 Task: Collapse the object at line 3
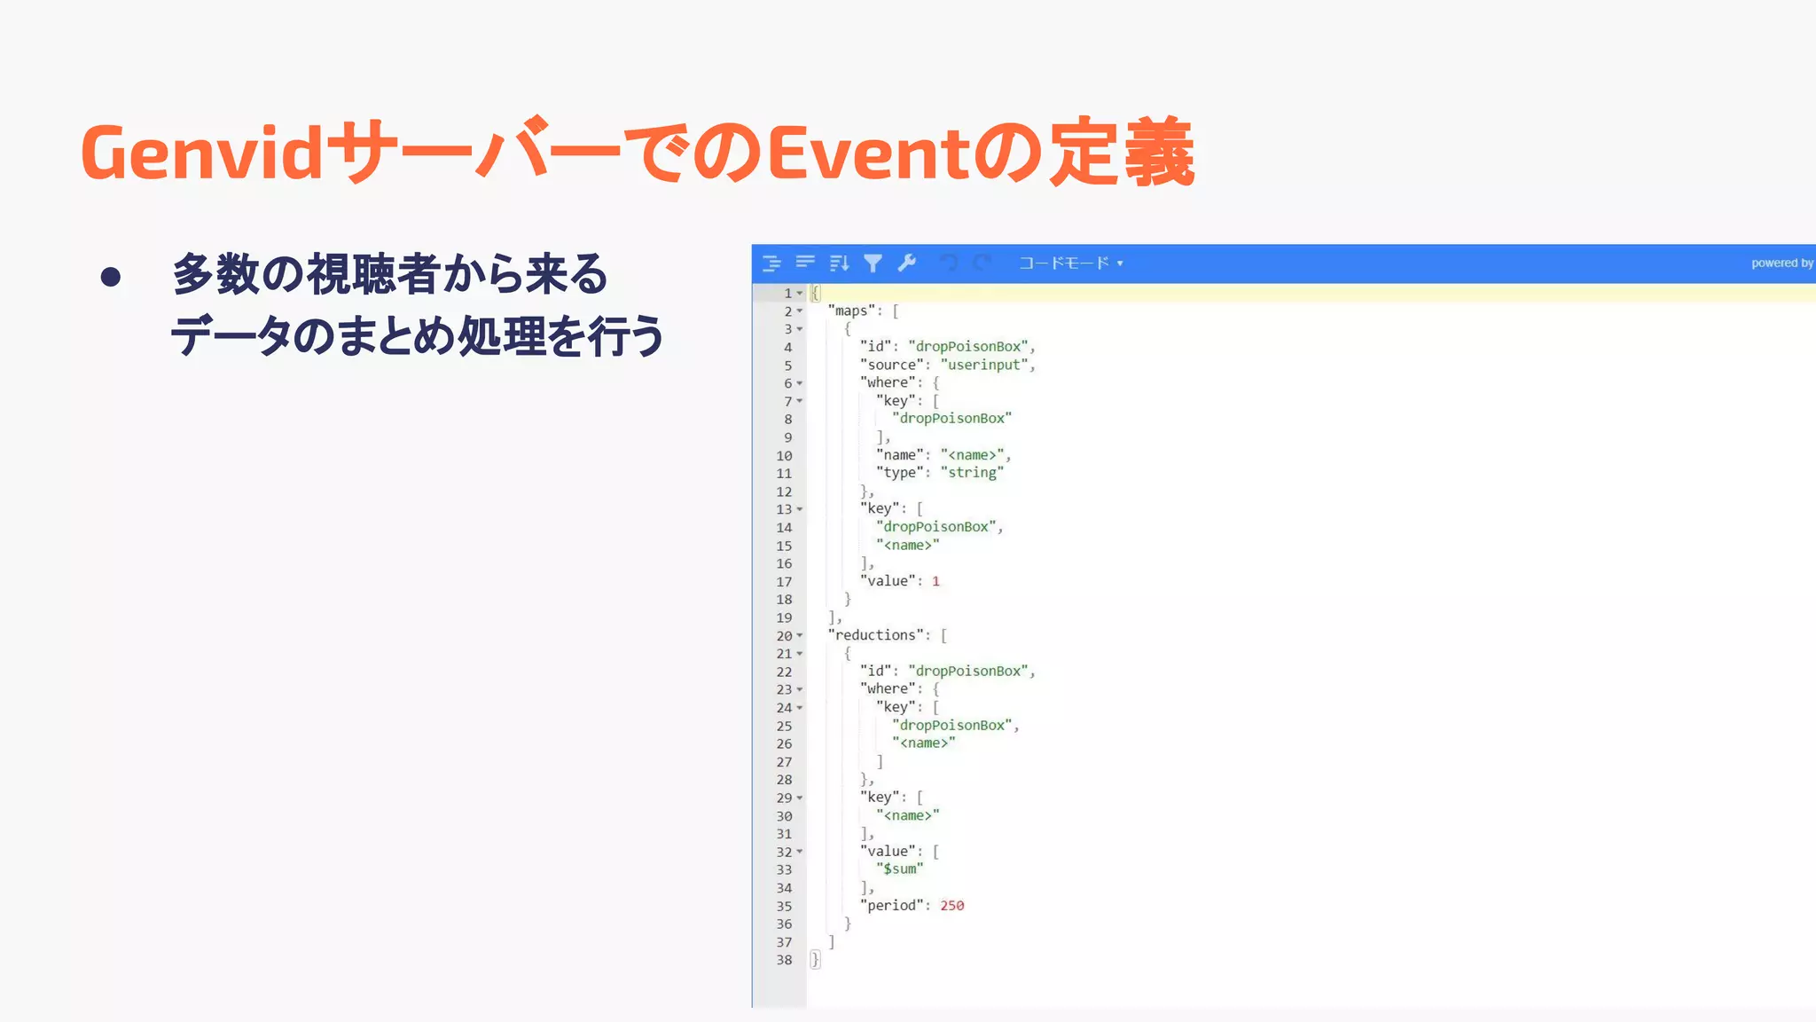click(800, 329)
